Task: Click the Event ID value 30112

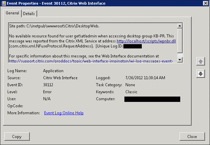Action: (48, 85)
